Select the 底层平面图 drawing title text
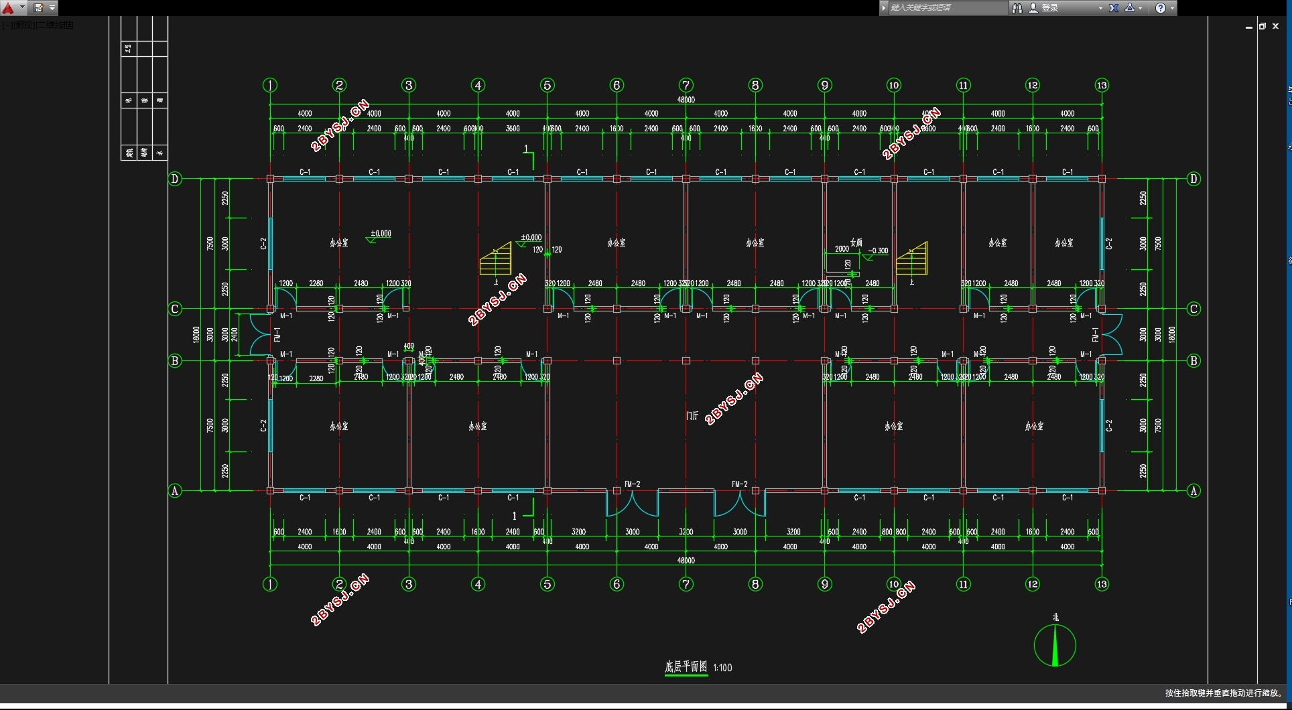Viewport: 1292px width, 710px height. [x=686, y=666]
